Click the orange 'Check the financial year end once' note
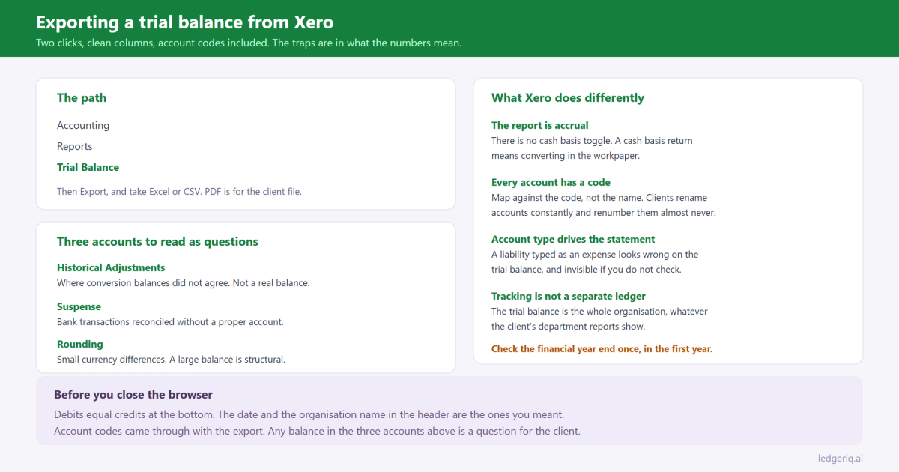The image size is (899, 472). coord(602,349)
